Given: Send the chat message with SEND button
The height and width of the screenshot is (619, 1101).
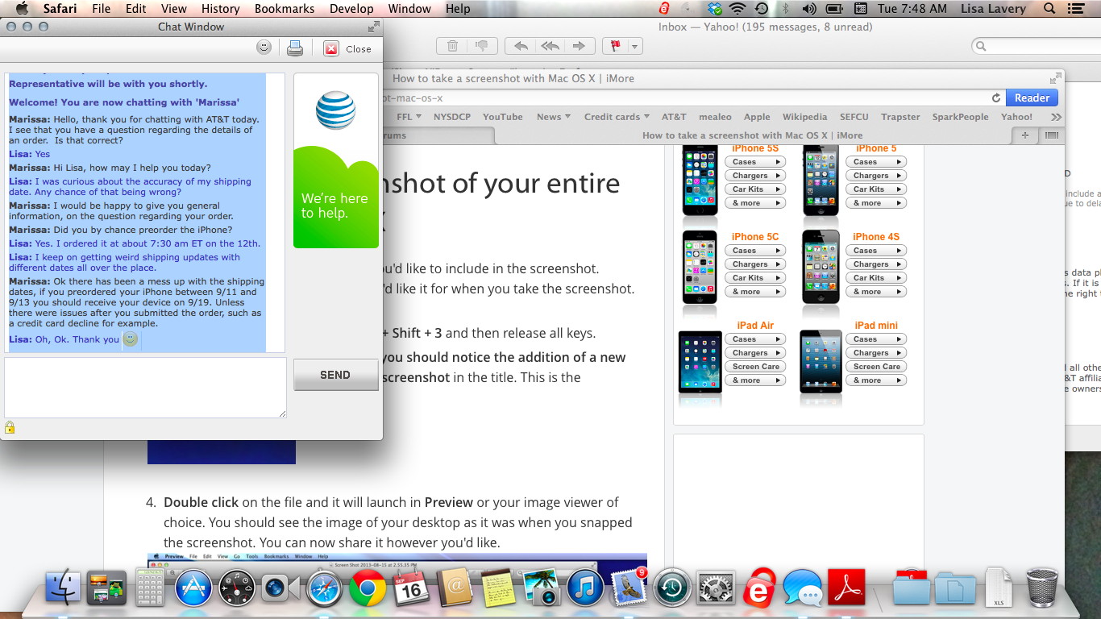Looking at the screenshot, I should click(x=335, y=375).
